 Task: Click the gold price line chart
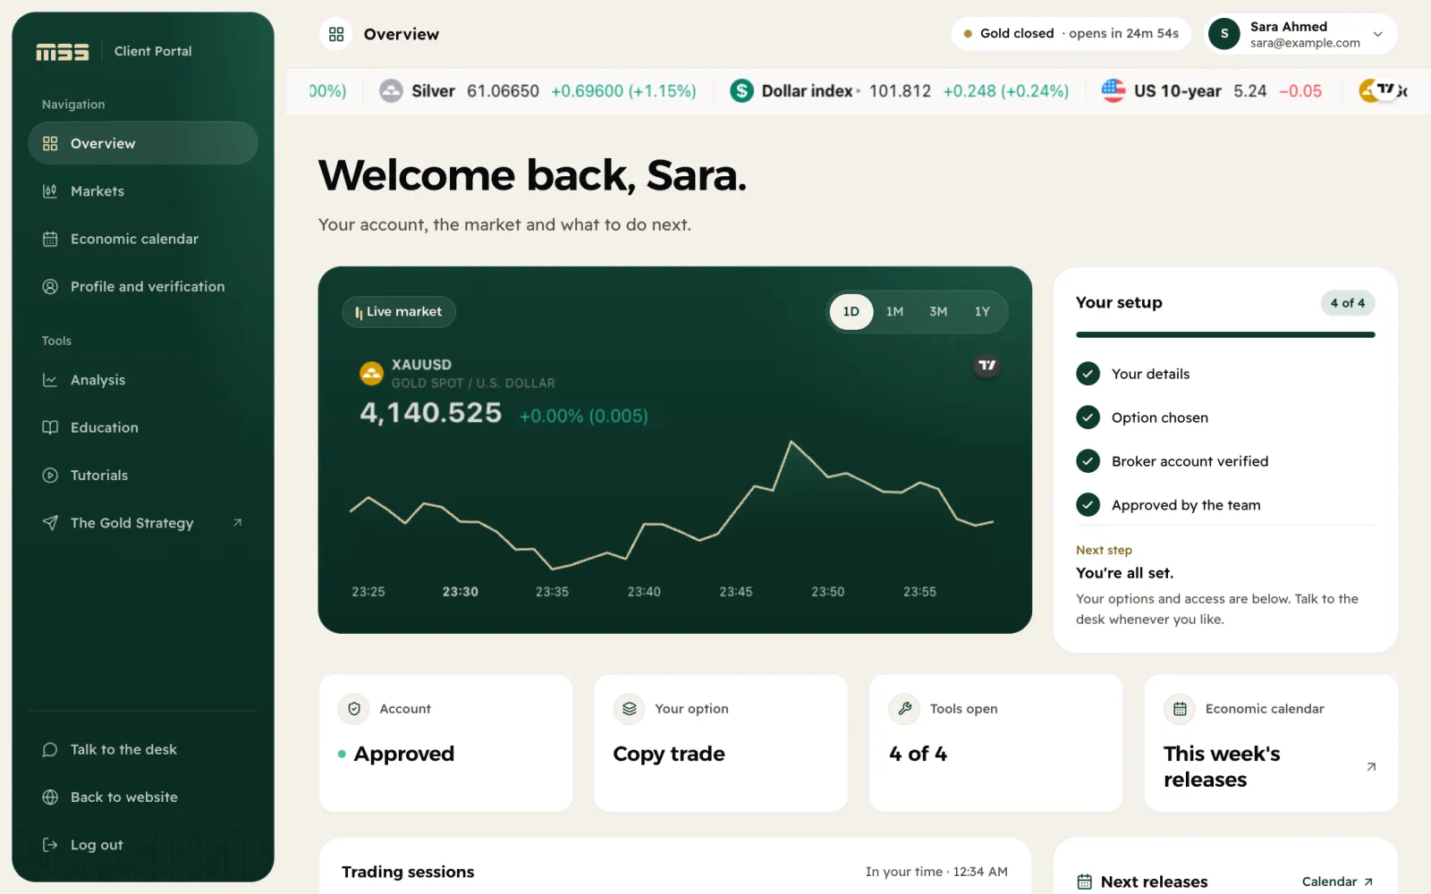point(671,505)
